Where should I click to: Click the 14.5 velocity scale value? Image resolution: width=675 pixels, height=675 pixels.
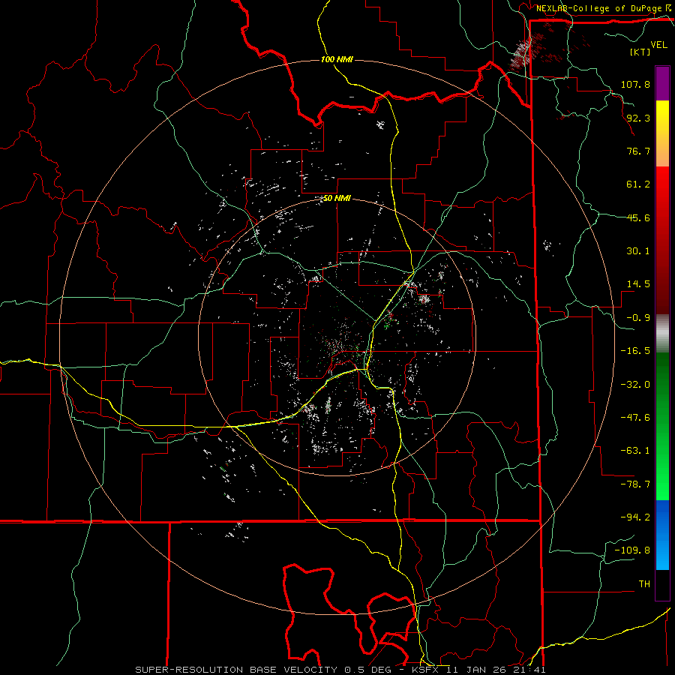[x=638, y=284]
